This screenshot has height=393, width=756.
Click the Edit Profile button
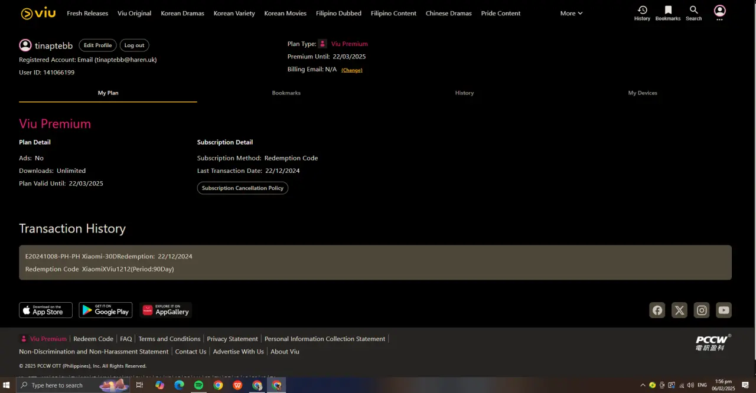[x=97, y=45]
